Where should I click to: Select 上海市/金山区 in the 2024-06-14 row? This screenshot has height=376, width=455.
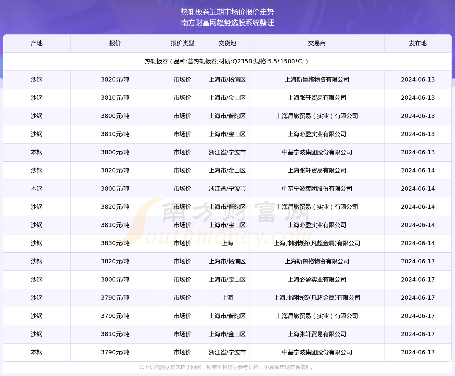tap(227, 170)
